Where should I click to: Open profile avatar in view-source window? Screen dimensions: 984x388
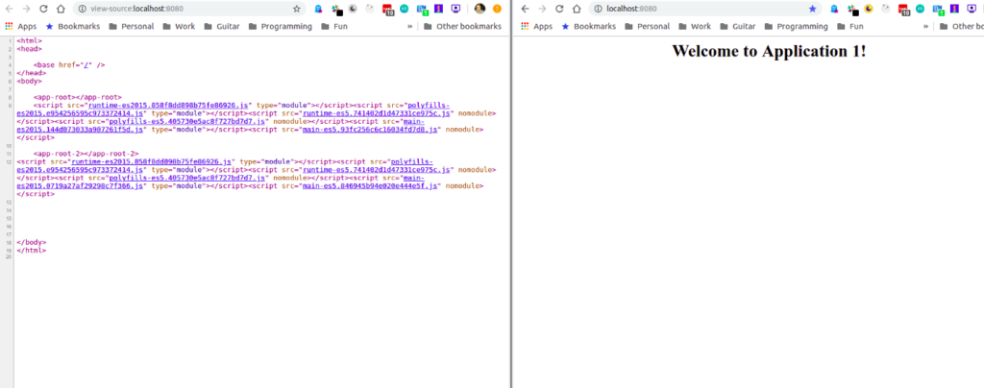[480, 9]
